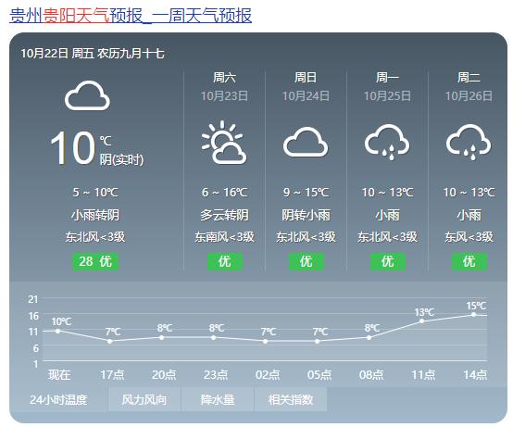Screen dimensions: 513x427
Task: Click Monday's light rain icon
Action: click(x=387, y=143)
